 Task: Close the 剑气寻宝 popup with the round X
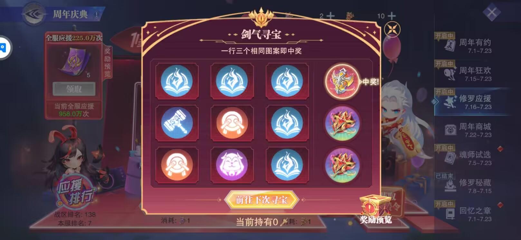coord(392,30)
